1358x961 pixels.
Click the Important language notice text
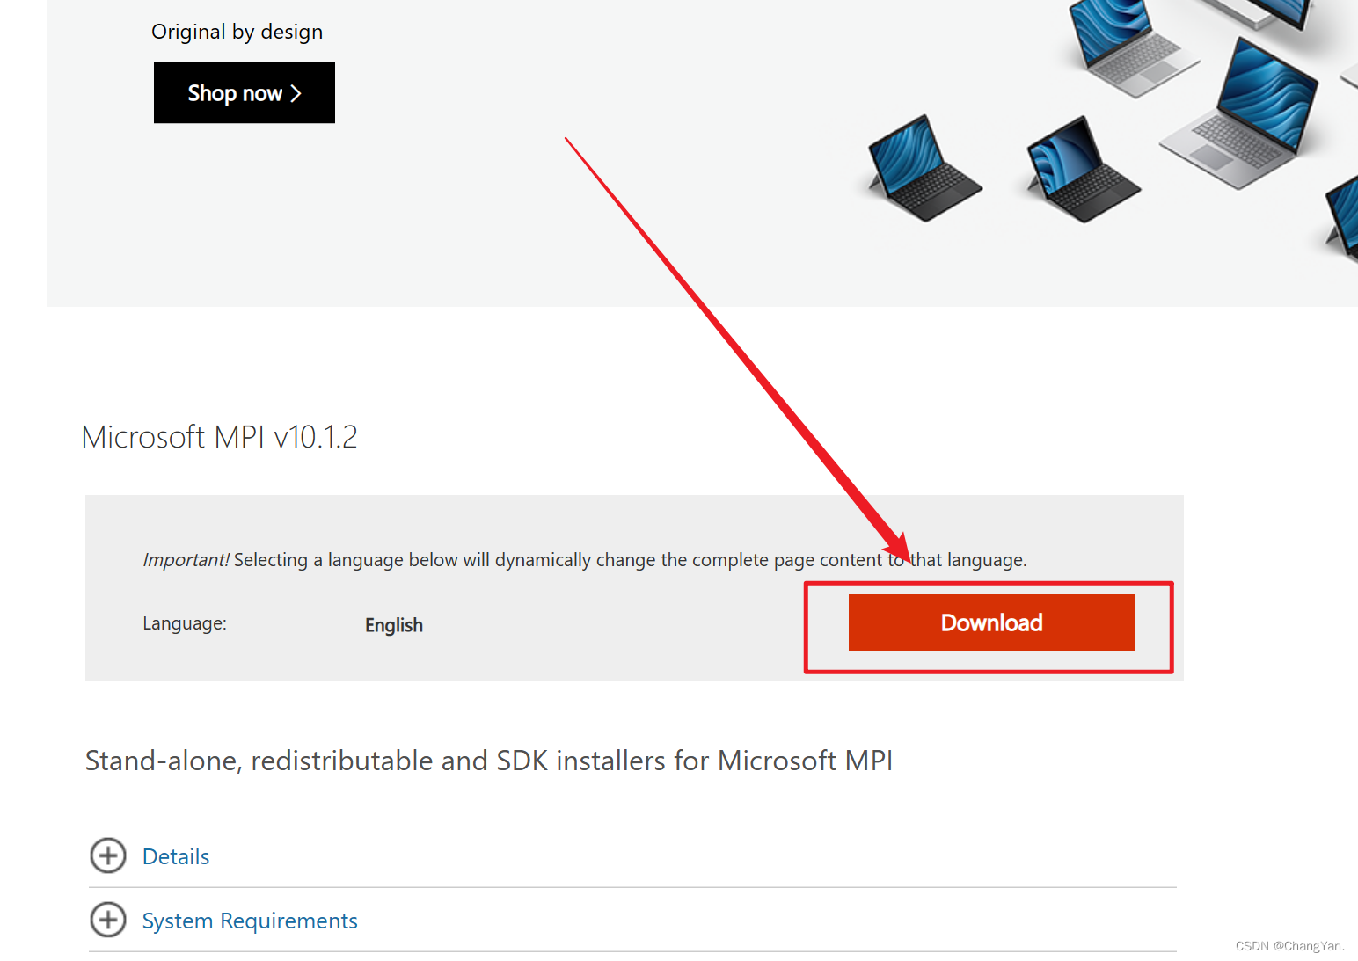pos(585,560)
